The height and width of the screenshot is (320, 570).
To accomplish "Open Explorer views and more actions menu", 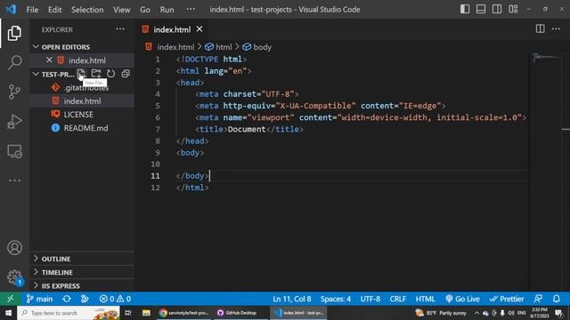I will (x=120, y=29).
